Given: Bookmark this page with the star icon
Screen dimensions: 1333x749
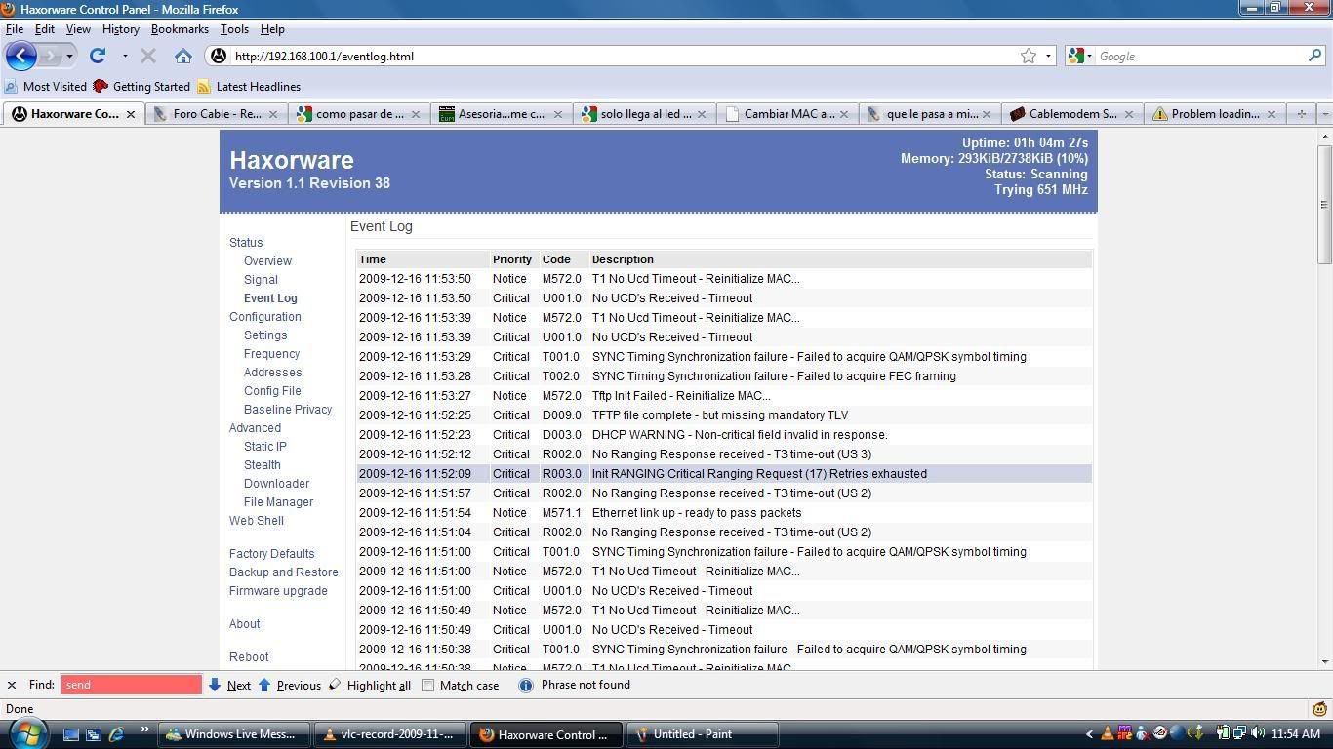Looking at the screenshot, I should (x=1028, y=56).
